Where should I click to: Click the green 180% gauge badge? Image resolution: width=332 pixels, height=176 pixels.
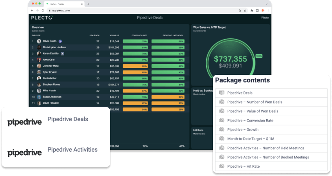pyautogui.click(x=259, y=56)
